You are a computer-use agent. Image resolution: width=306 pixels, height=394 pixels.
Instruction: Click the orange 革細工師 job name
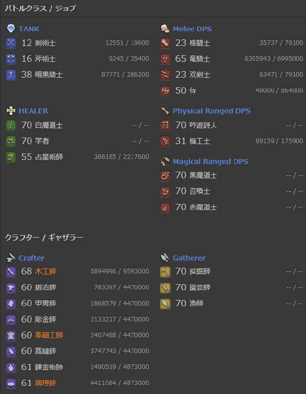(x=49, y=335)
